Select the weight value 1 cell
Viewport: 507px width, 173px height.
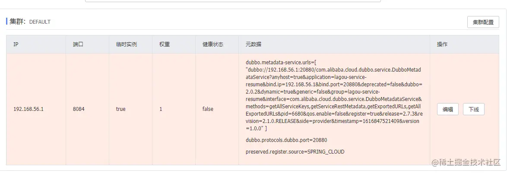click(161, 109)
